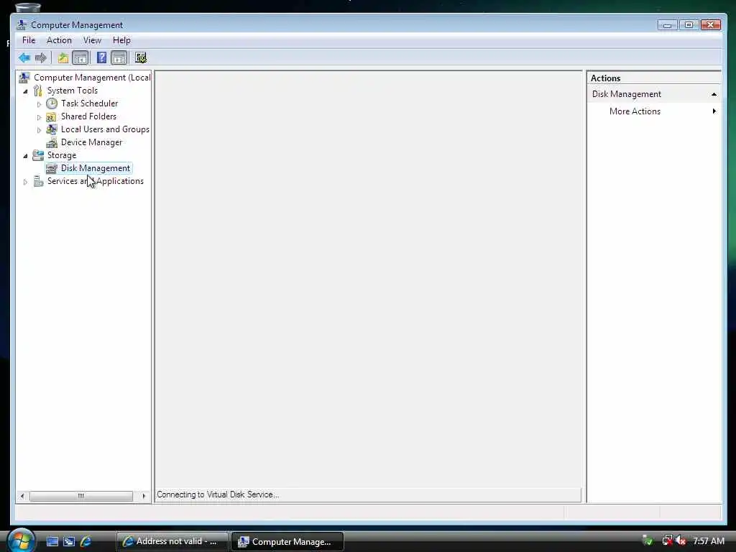This screenshot has width=736, height=552.
Task: Collapse the System Tools tree node
Action: pyautogui.click(x=25, y=91)
